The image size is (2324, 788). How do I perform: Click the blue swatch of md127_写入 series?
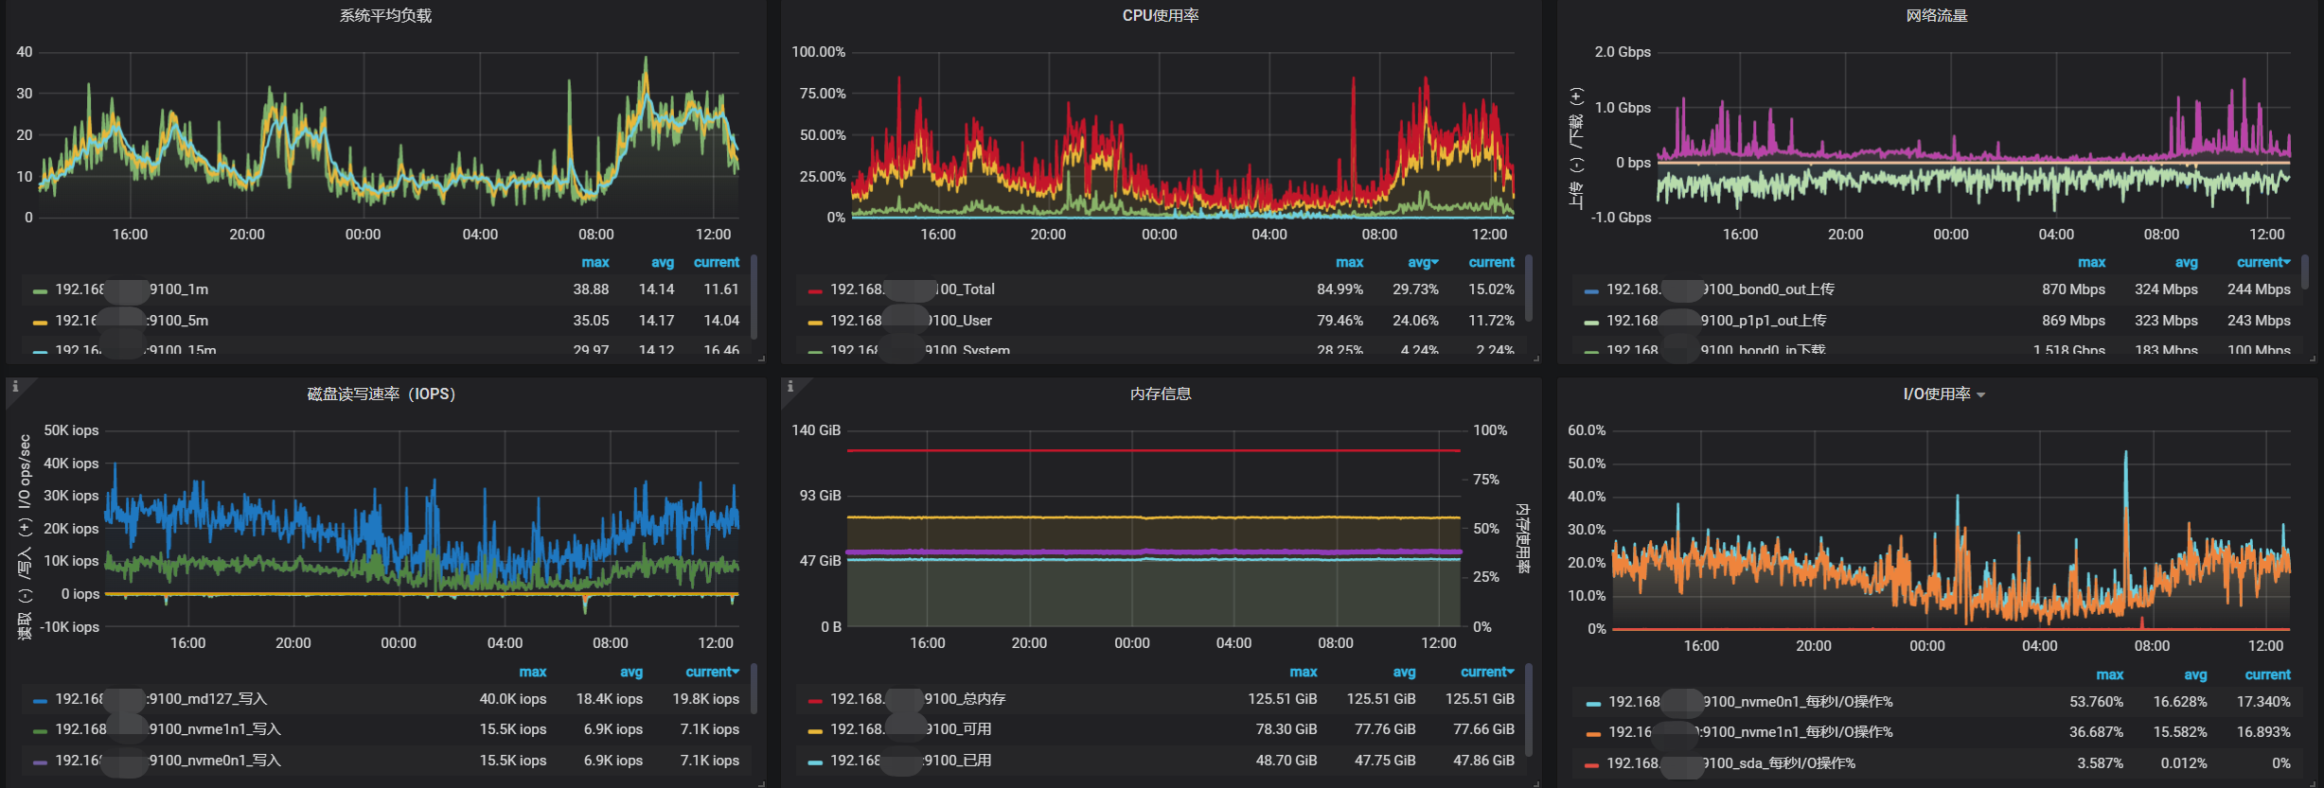[x=40, y=700]
